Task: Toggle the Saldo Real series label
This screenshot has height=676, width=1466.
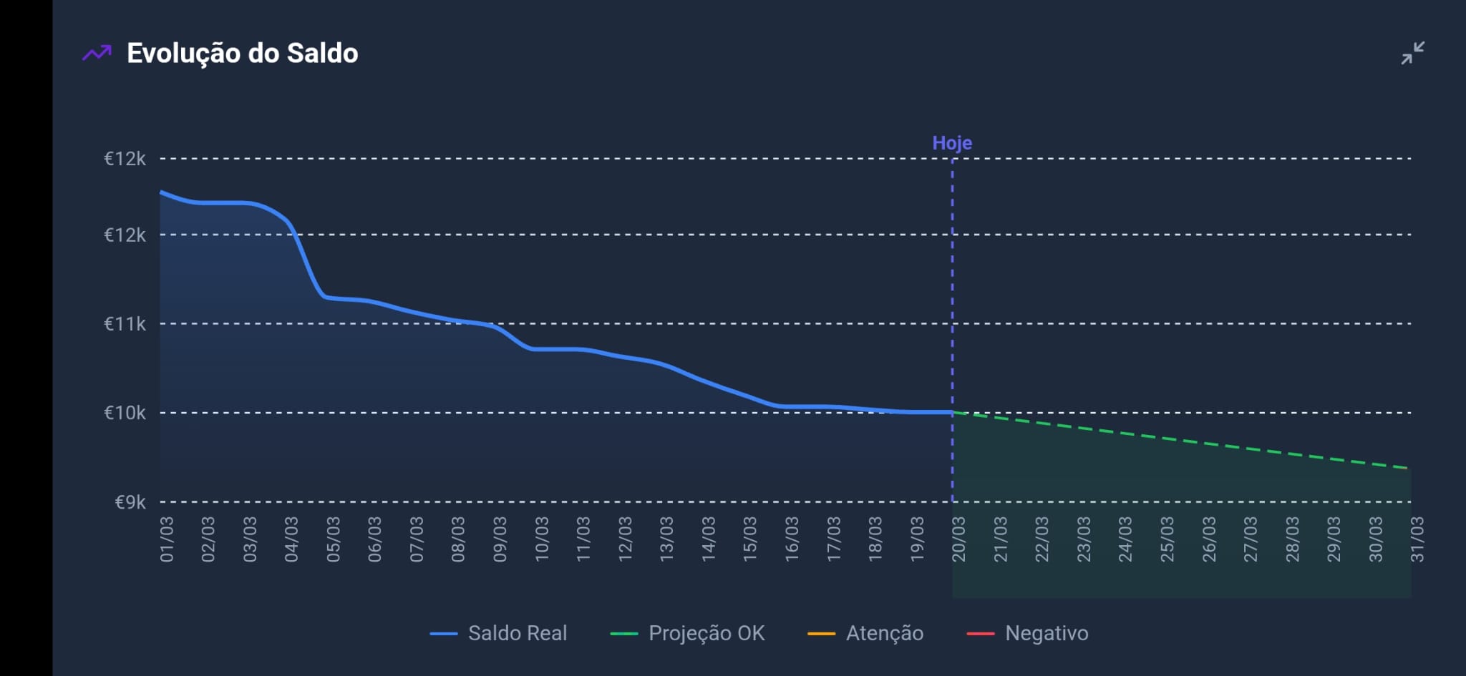Action: [517, 633]
